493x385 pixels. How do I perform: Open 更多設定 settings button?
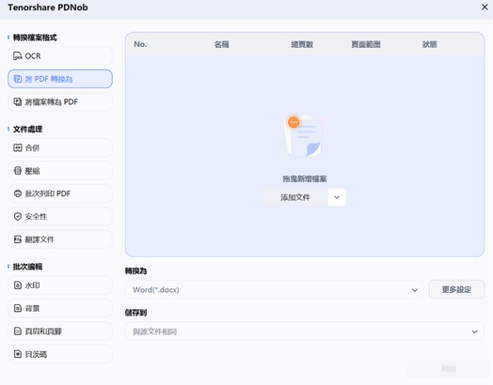456,289
